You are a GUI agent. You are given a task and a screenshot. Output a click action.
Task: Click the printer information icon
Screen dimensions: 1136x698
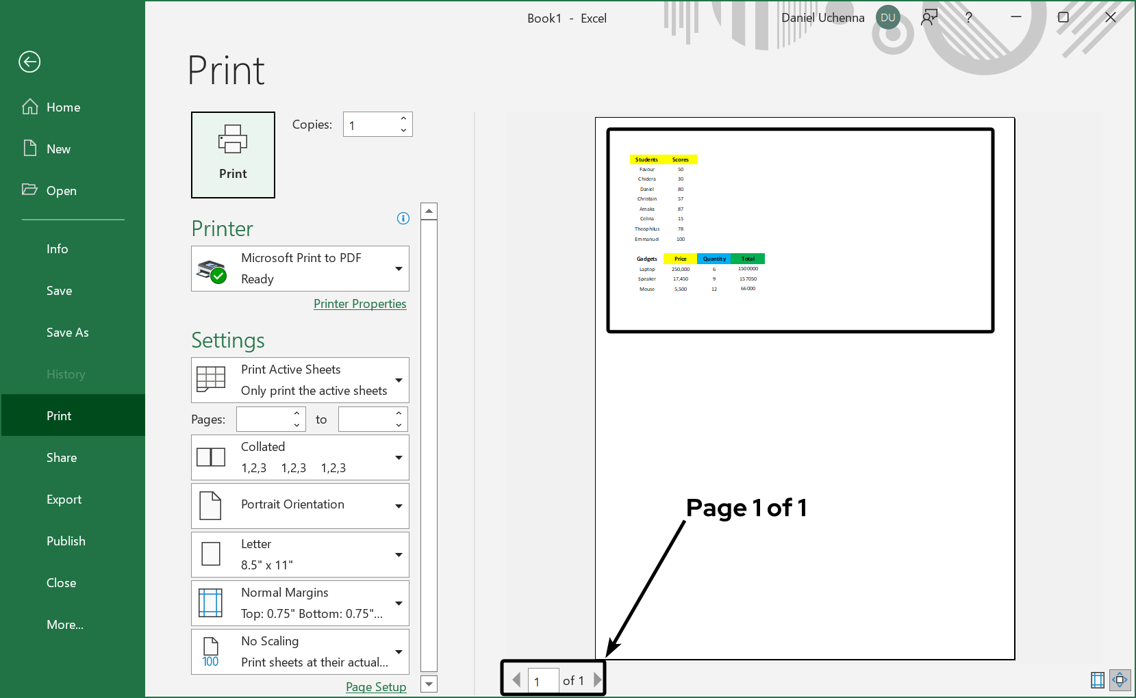pos(403,218)
